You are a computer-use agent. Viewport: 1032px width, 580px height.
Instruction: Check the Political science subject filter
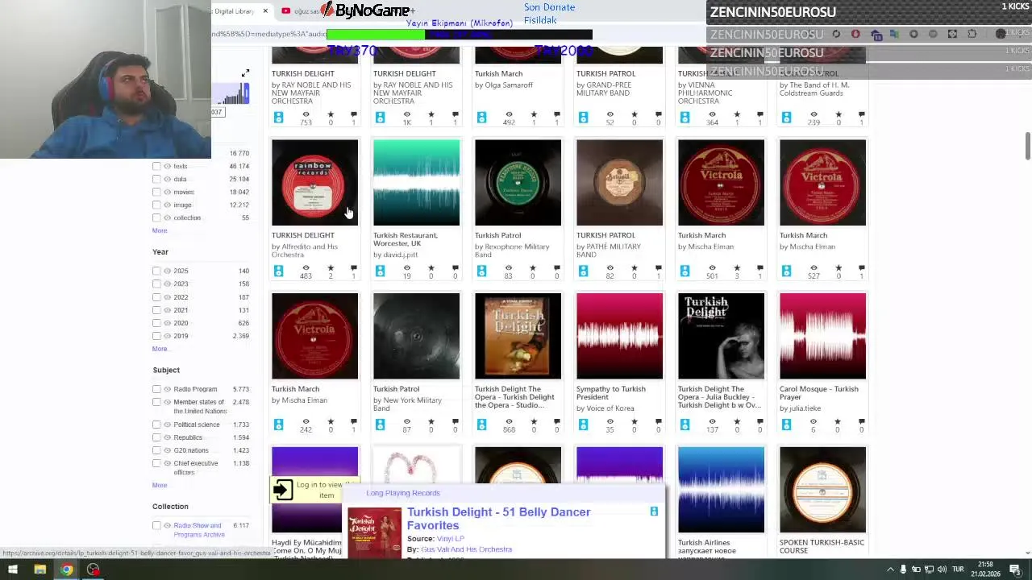[x=156, y=425]
